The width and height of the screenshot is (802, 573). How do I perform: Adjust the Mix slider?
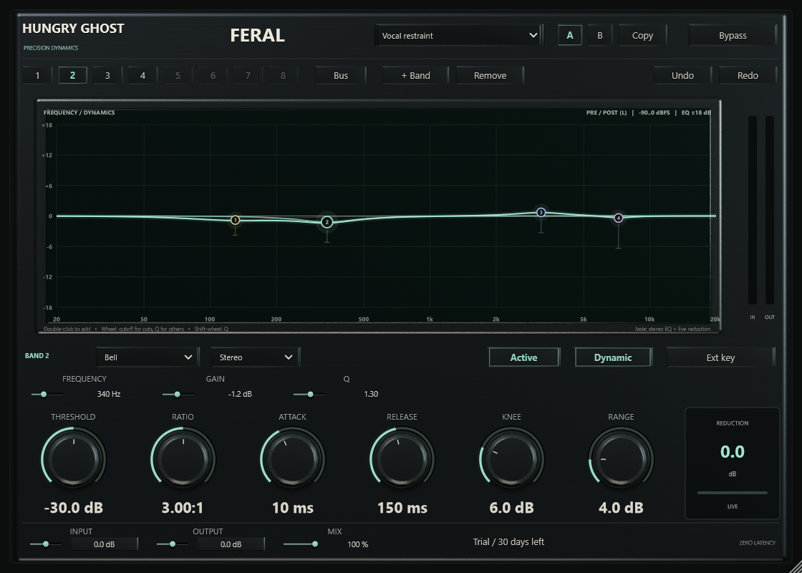tap(301, 544)
